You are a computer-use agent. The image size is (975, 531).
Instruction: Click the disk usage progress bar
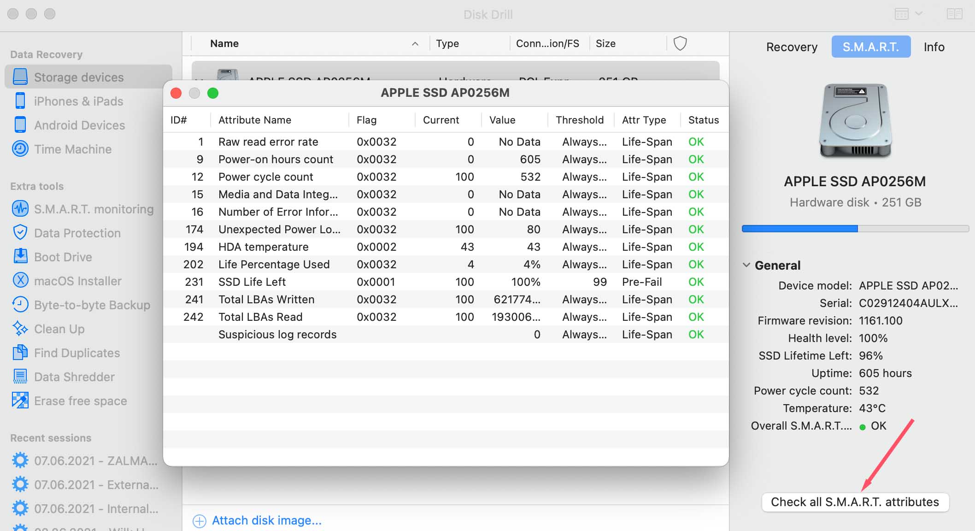(855, 229)
